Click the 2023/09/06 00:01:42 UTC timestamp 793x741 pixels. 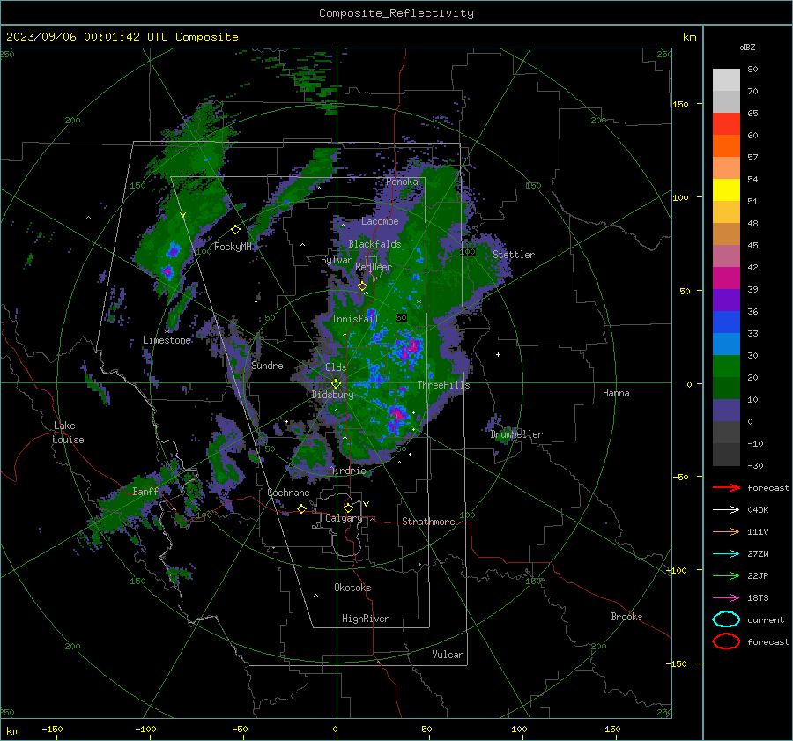coord(122,37)
